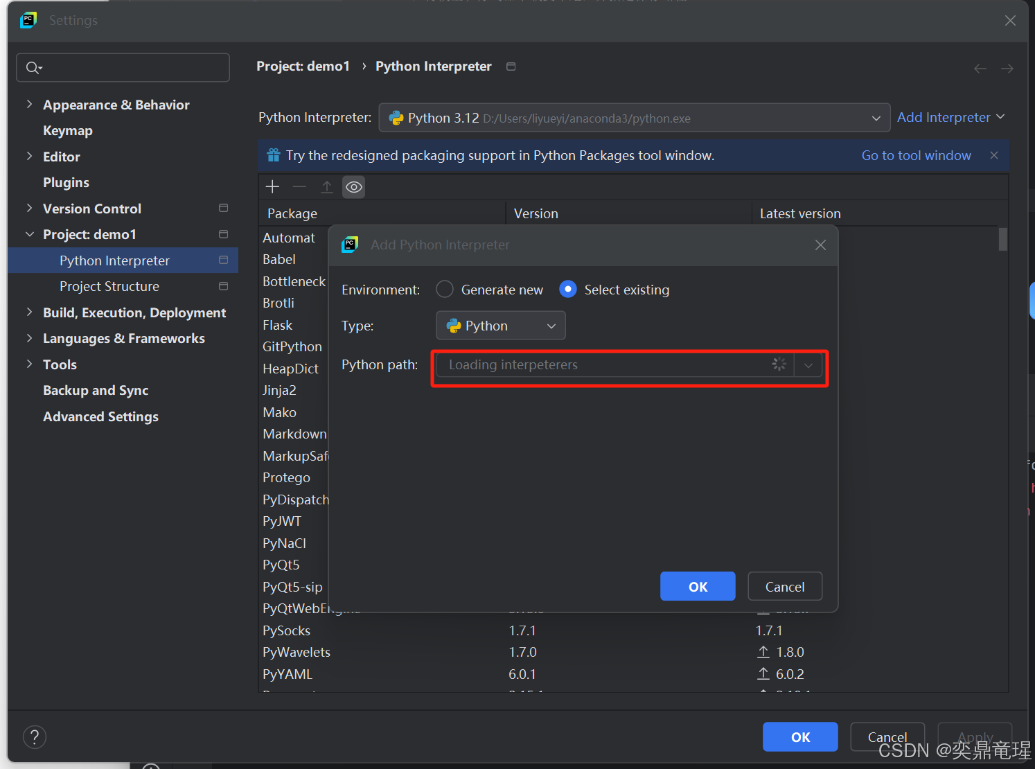
Task: Click the PyWavelets latest version 1.8.0
Action: [790, 652]
